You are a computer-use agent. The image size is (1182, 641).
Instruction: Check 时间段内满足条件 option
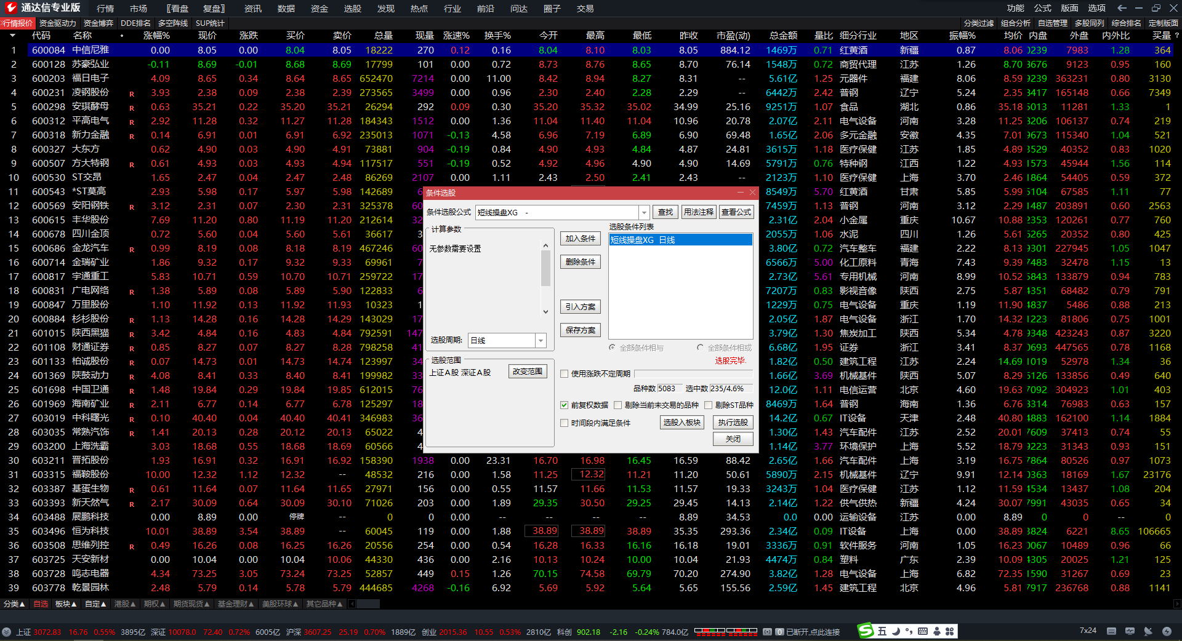(x=564, y=423)
